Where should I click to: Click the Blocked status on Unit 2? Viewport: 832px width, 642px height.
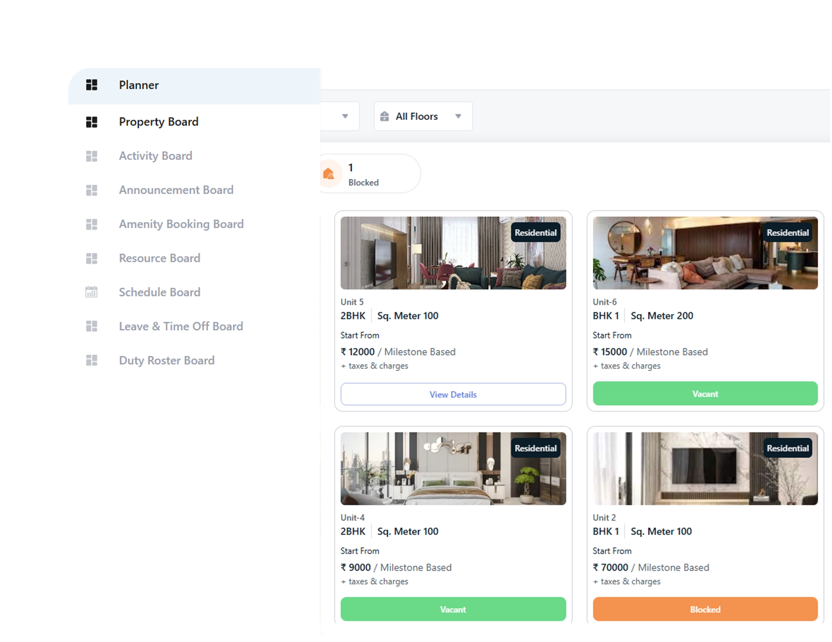point(705,609)
